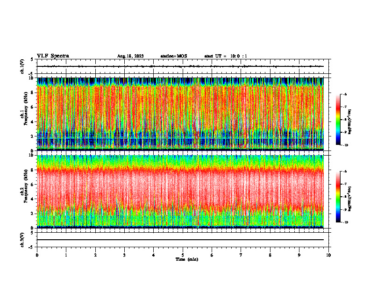
Task: Select the "10" tick on ch.2 frequency axis
Action: coord(31,155)
